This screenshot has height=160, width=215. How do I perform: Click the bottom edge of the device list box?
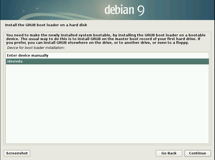click(107, 143)
